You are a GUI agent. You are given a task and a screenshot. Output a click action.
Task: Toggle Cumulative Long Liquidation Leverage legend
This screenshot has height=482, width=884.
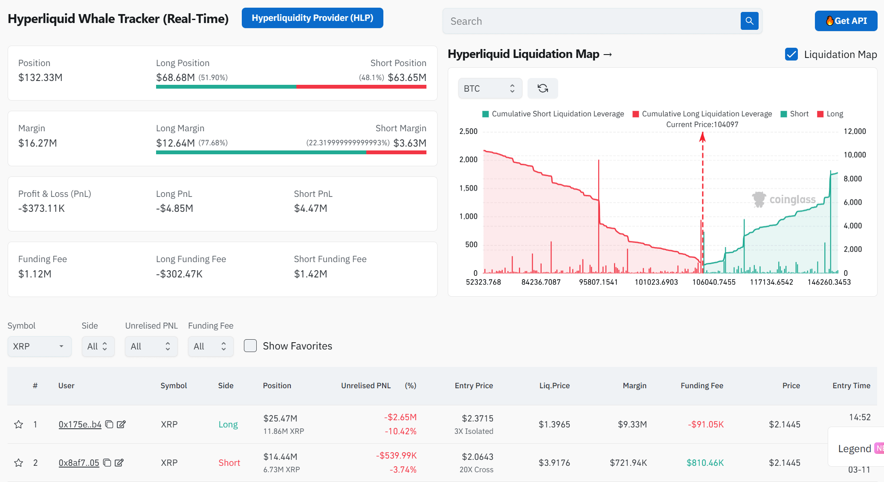pos(702,114)
